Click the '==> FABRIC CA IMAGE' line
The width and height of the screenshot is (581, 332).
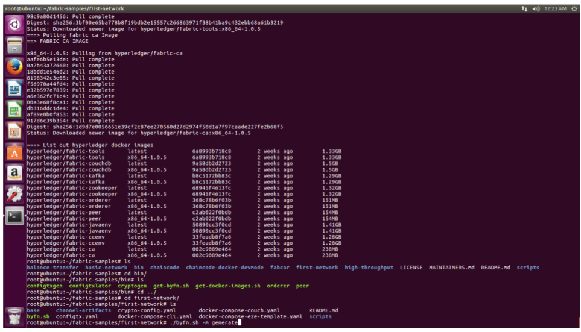pos(57,41)
